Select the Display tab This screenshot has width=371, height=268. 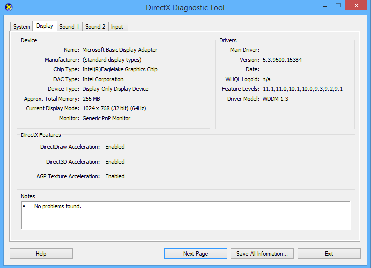45,26
